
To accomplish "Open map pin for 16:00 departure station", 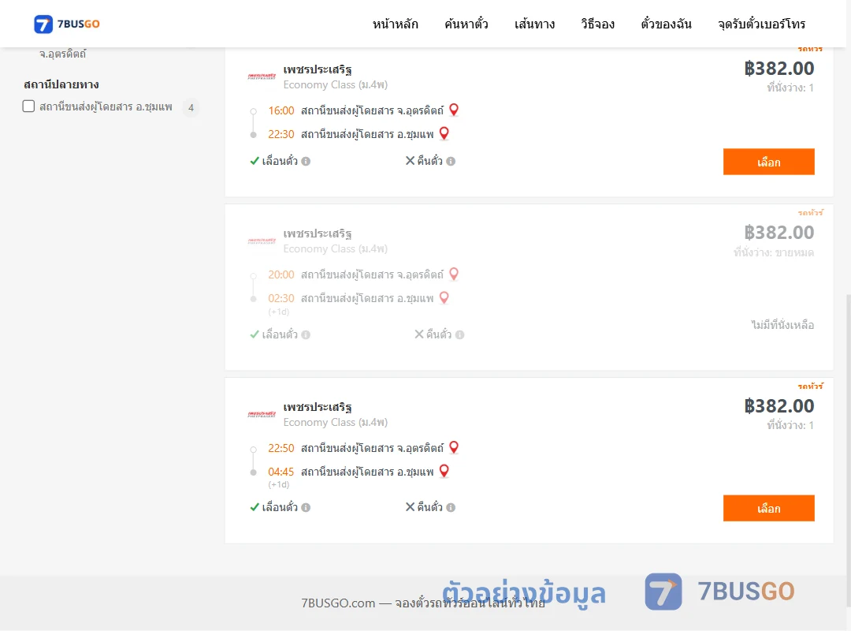I will (x=455, y=110).
